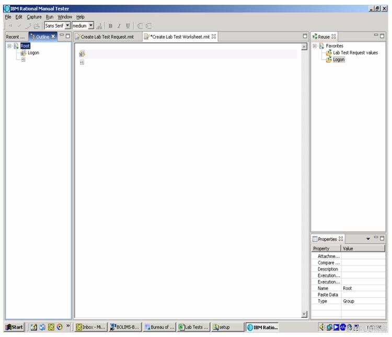Viewport: 392px width, 337px height.
Task: Switch to setup taskbar button
Action: pos(227,327)
